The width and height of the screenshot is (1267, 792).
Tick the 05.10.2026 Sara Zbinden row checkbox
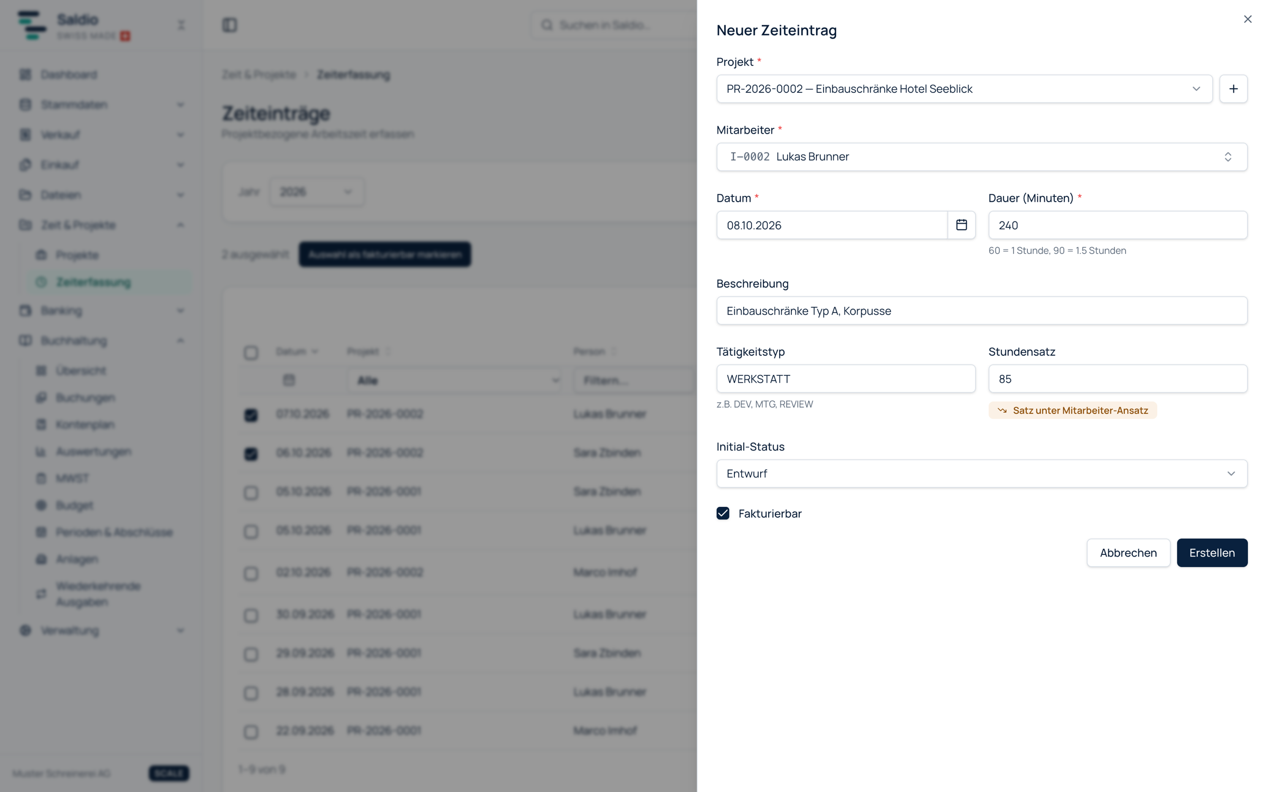coord(251,492)
